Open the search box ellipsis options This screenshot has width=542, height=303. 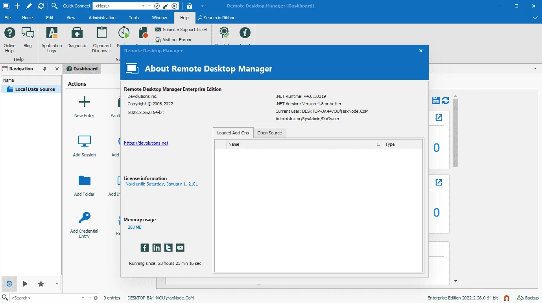point(89,298)
